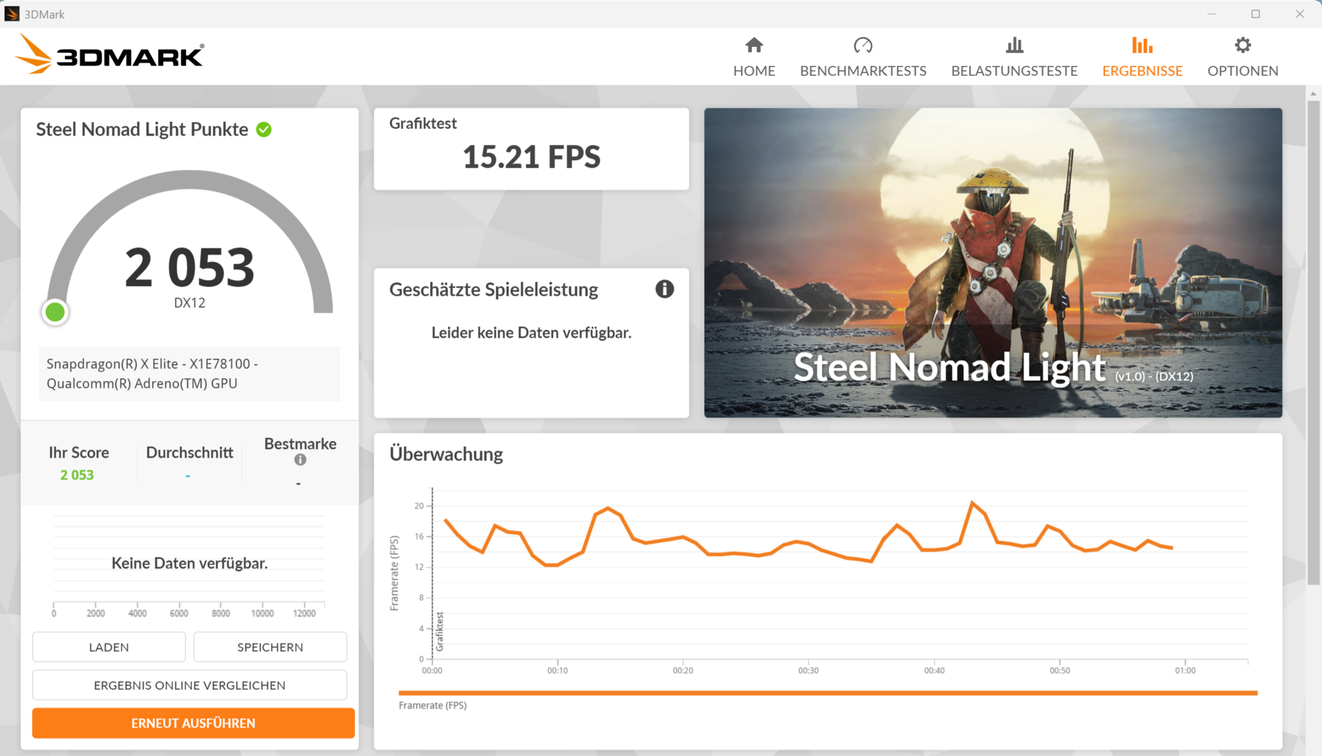The height and width of the screenshot is (756, 1322).
Task: Click the green score gauge marker
Action: pos(55,312)
